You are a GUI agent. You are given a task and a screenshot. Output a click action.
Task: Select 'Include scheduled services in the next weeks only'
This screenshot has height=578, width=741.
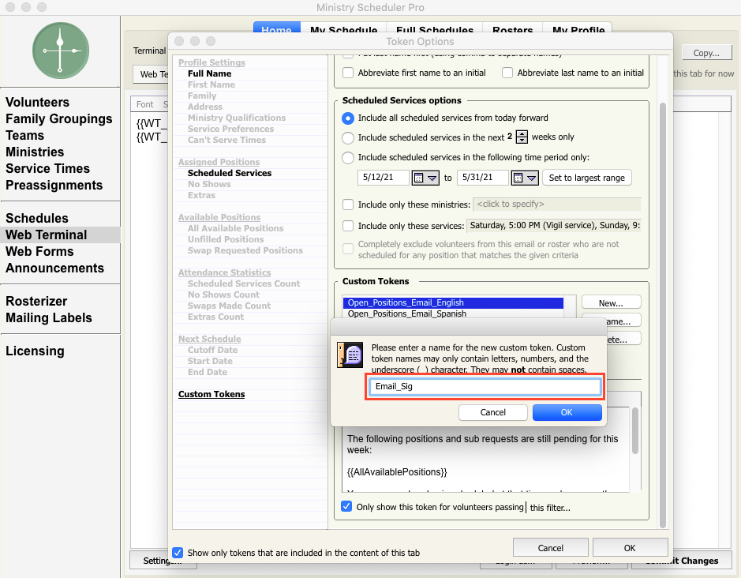click(x=348, y=137)
